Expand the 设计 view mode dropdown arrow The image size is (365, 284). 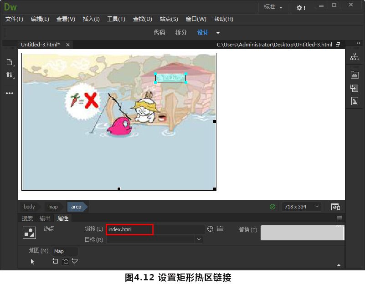tap(218, 33)
